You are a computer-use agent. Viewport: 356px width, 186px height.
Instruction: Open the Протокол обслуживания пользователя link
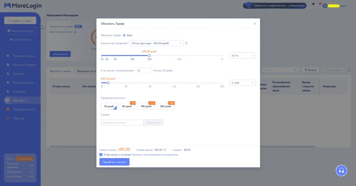pos(155,155)
